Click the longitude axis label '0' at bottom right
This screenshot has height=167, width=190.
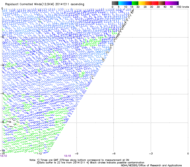pyautogui.click(x=188, y=154)
